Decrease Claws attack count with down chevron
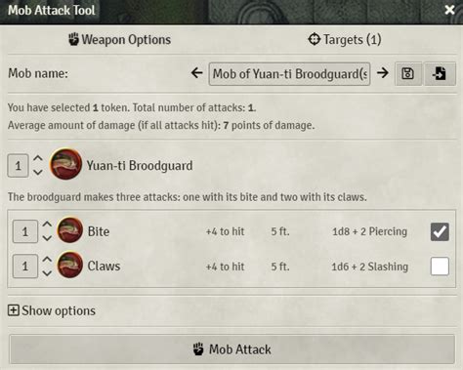Image resolution: width=463 pixels, height=370 pixels. tap(47, 273)
